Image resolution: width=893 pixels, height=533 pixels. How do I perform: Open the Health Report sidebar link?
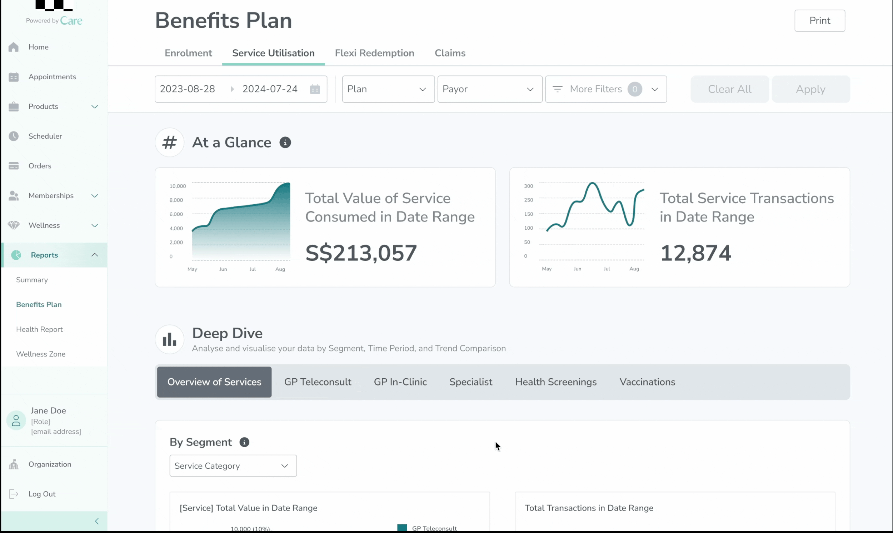40,329
